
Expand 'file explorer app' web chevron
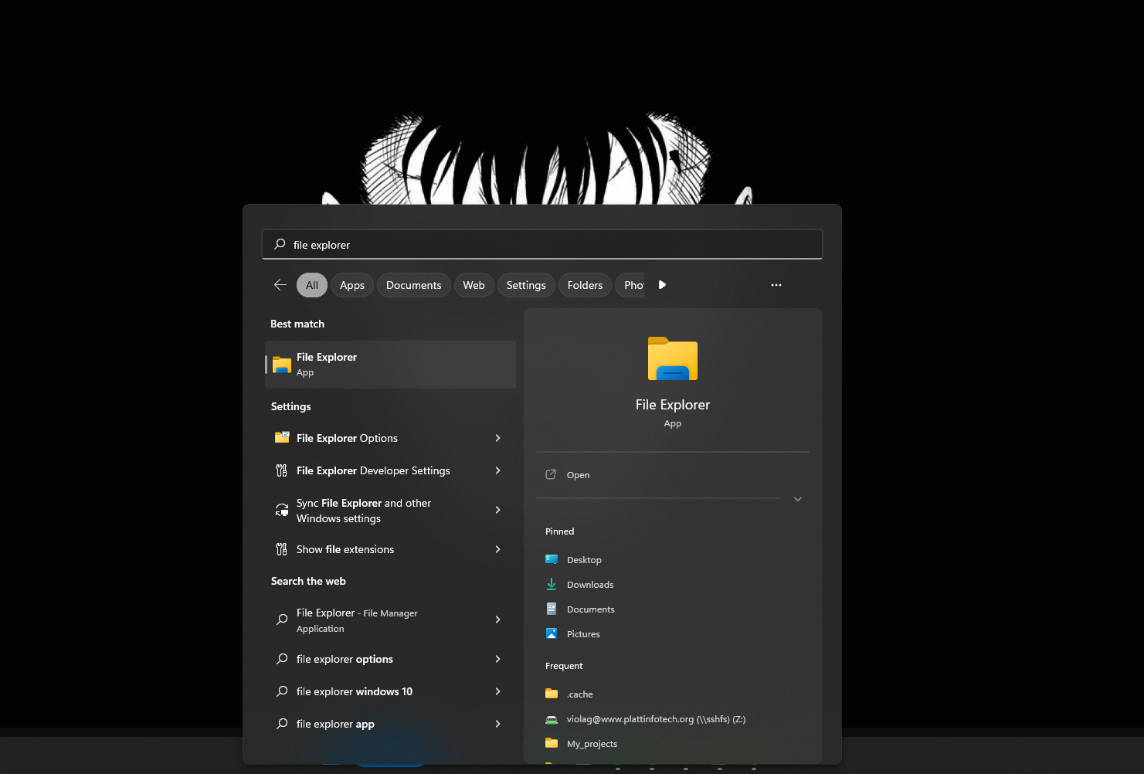pos(497,724)
